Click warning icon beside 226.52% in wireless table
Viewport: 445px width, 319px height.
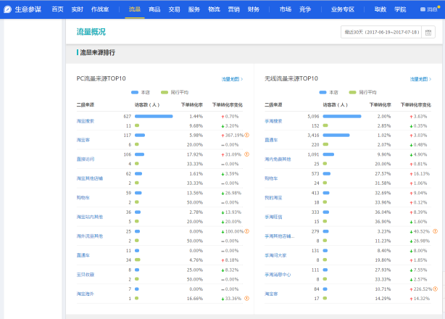[435, 289]
